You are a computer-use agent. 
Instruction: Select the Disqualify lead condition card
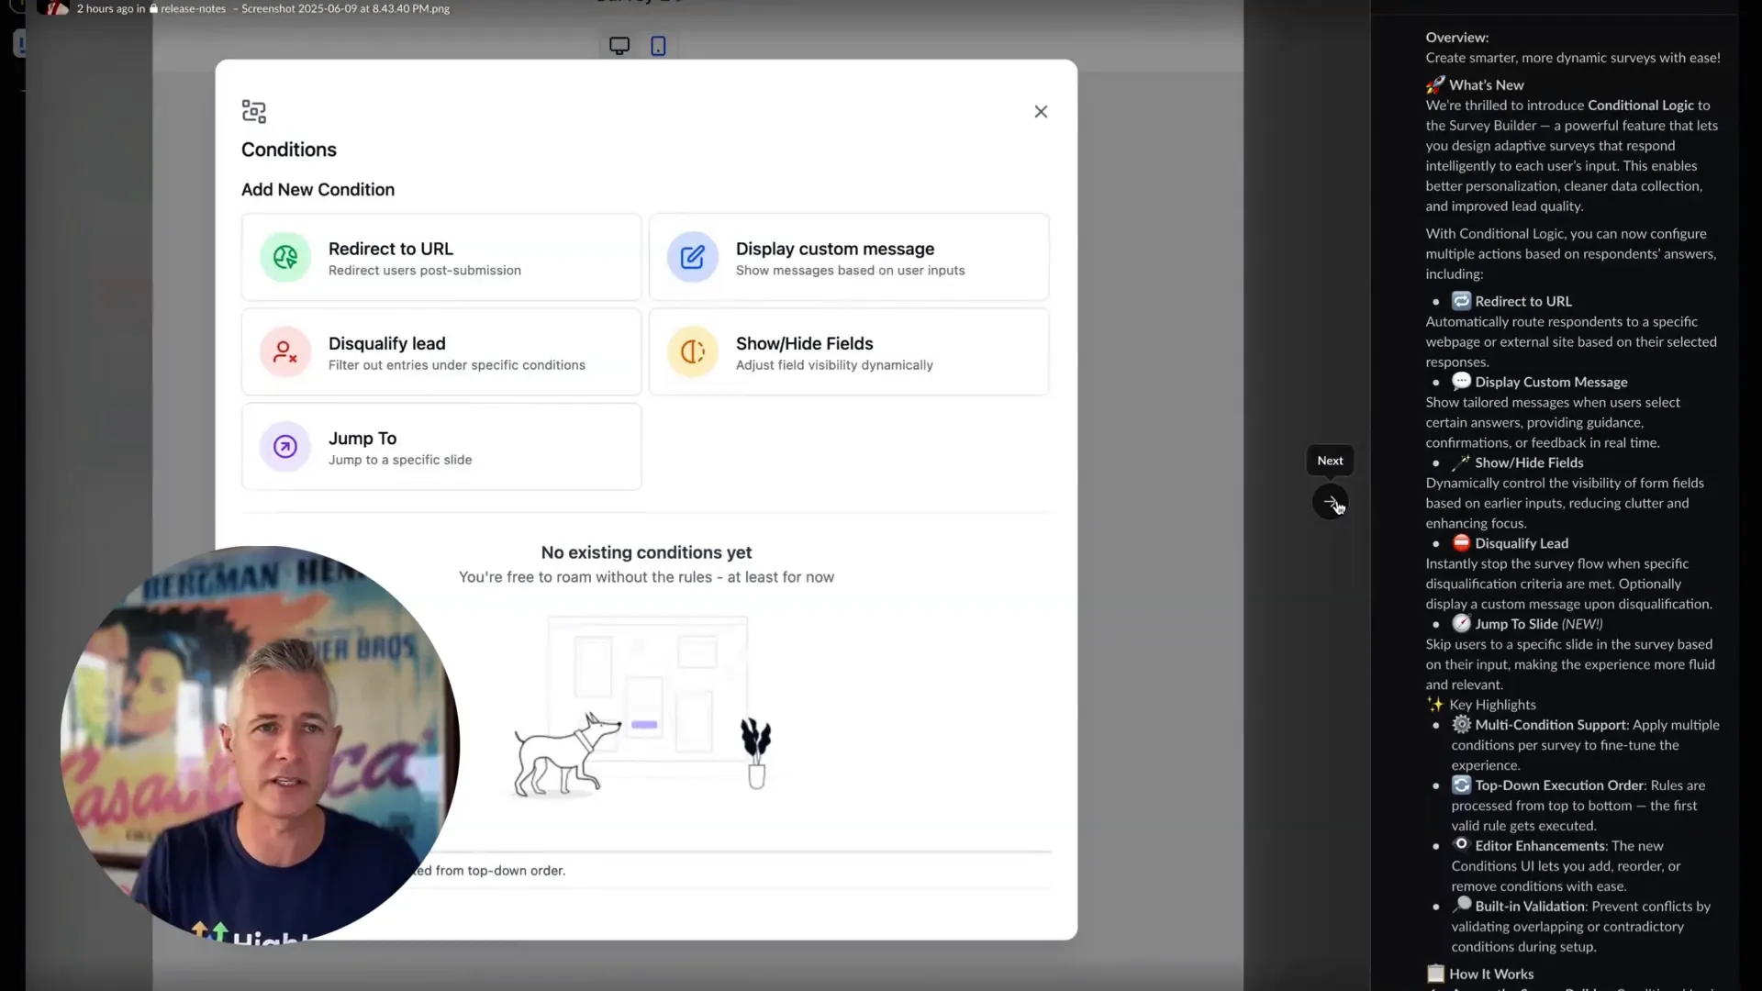(441, 352)
